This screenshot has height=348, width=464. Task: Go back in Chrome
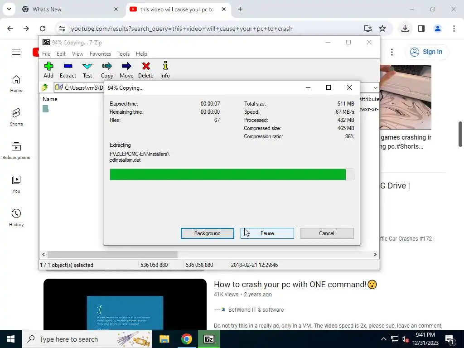(x=10, y=29)
